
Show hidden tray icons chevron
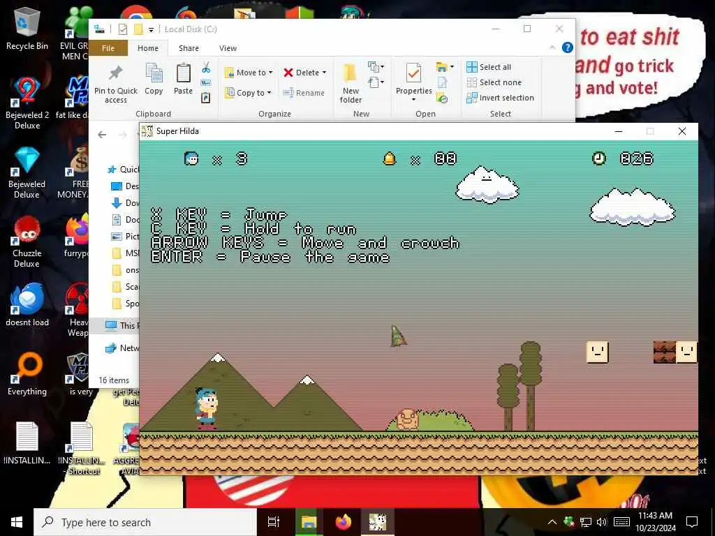click(552, 522)
